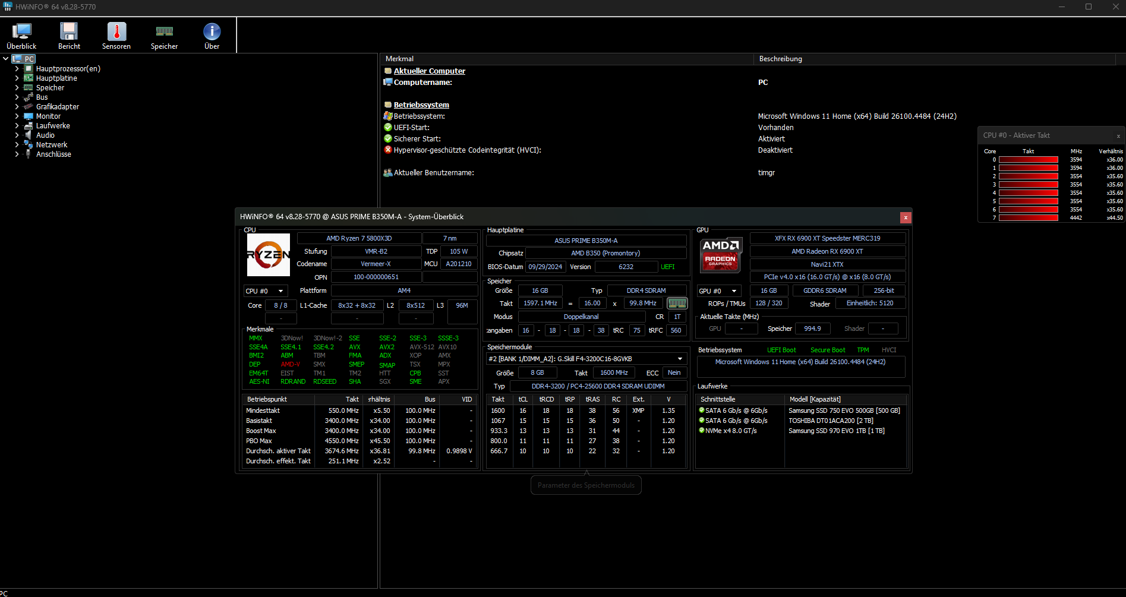Open the memory module G.Skill dropdown

tap(586, 359)
